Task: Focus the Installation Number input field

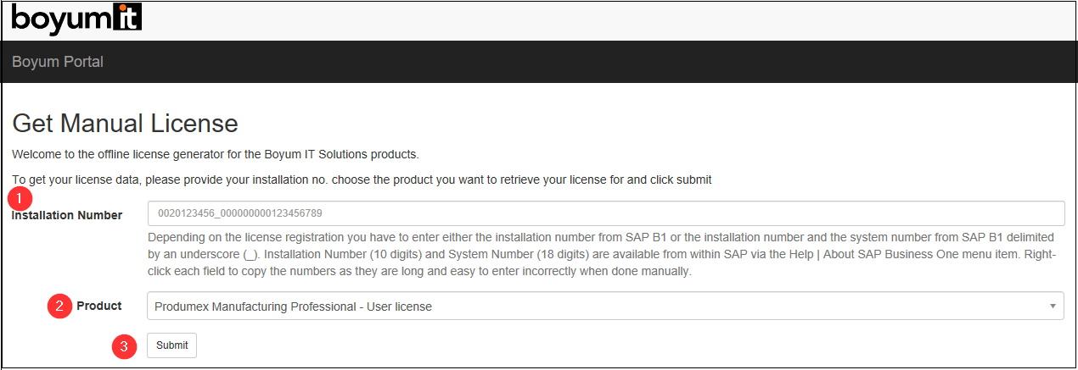Action: click(605, 213)
